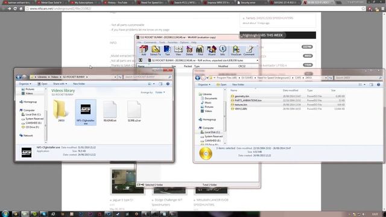
Task: Open the WinRAR File menu
Action: point(139,42)
